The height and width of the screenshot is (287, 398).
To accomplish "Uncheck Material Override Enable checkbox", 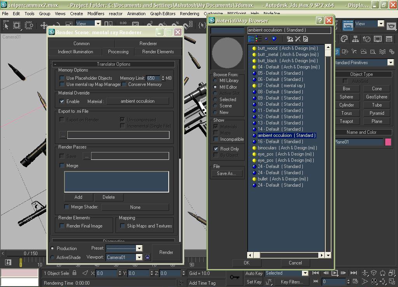I will point(62,101).
